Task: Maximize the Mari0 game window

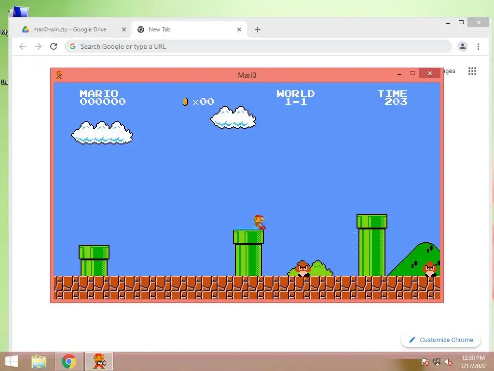Action: pos(412,73)
